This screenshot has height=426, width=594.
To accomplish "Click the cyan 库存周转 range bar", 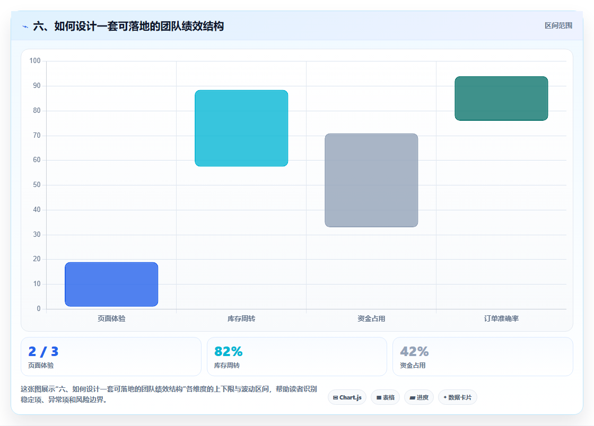I will 241,128.
